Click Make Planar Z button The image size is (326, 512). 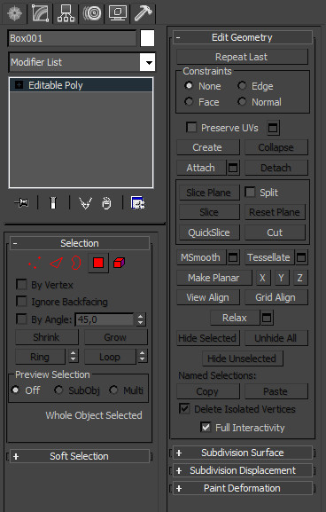click(x=300, y=278)
